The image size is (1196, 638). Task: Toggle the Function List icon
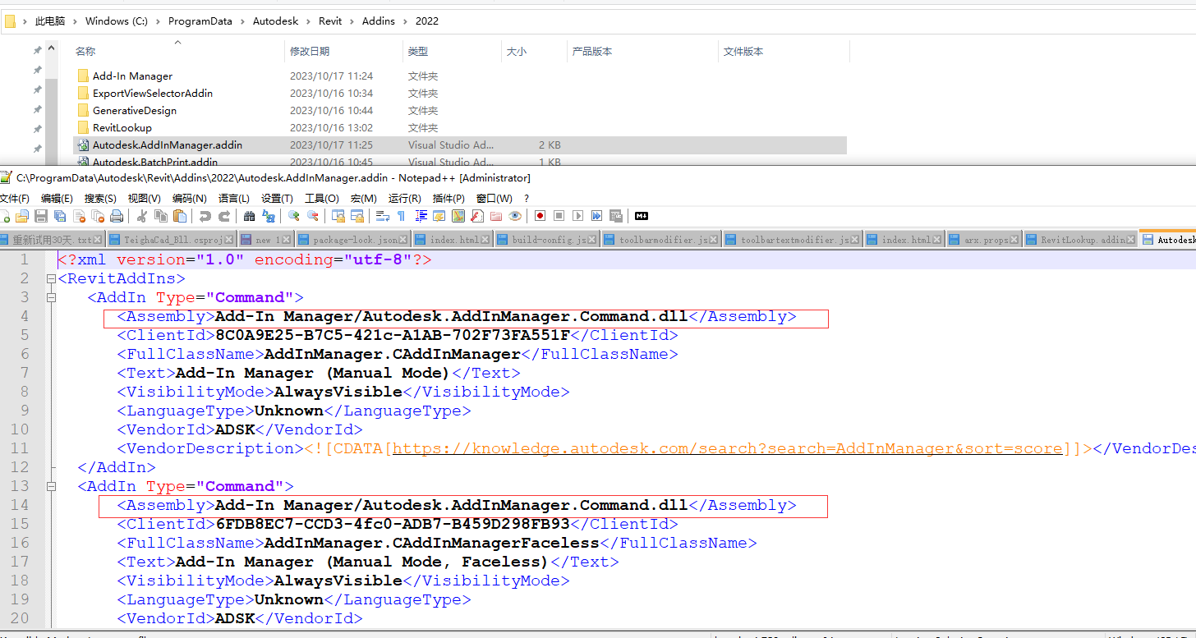477,216
